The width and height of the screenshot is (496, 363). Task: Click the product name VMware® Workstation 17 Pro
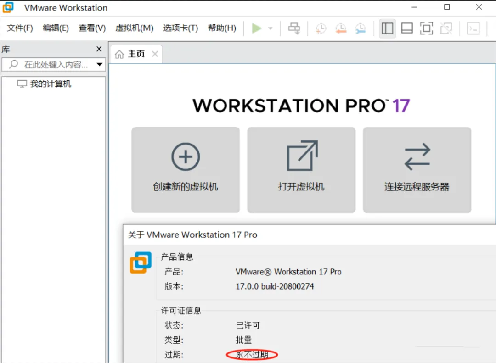click(288, 272)
